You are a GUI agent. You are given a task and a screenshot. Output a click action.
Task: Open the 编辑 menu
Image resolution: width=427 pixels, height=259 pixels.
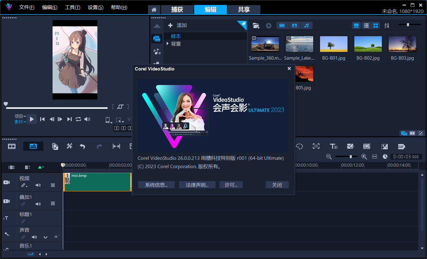[x=50, y=7]
